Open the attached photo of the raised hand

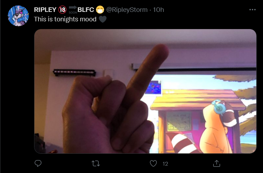pyautogui.click(x=145, y=91)
